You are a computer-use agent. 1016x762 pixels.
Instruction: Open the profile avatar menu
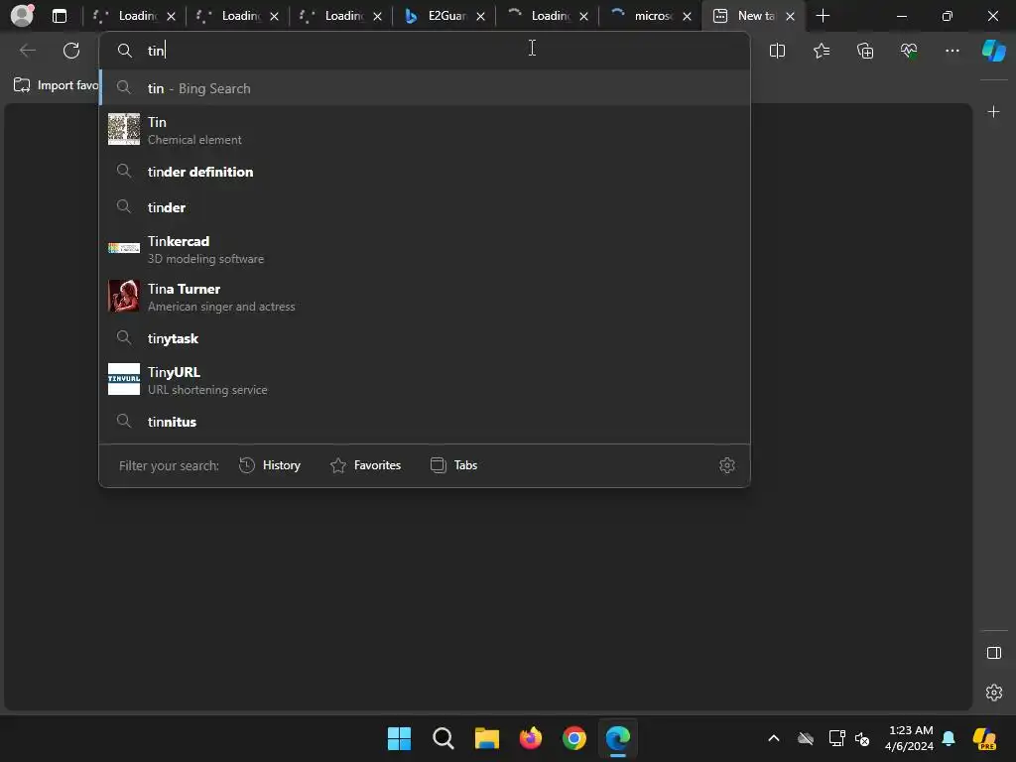point(22,16)
